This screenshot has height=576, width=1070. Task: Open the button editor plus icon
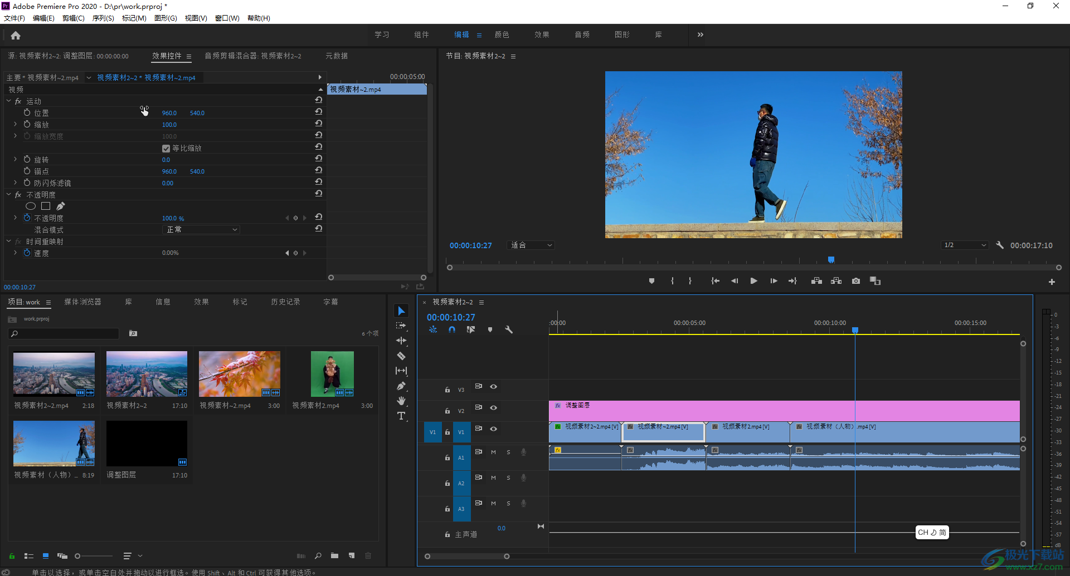1052,282
